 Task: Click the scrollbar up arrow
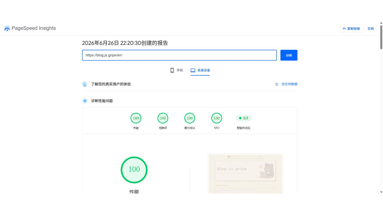coord(381,23)
